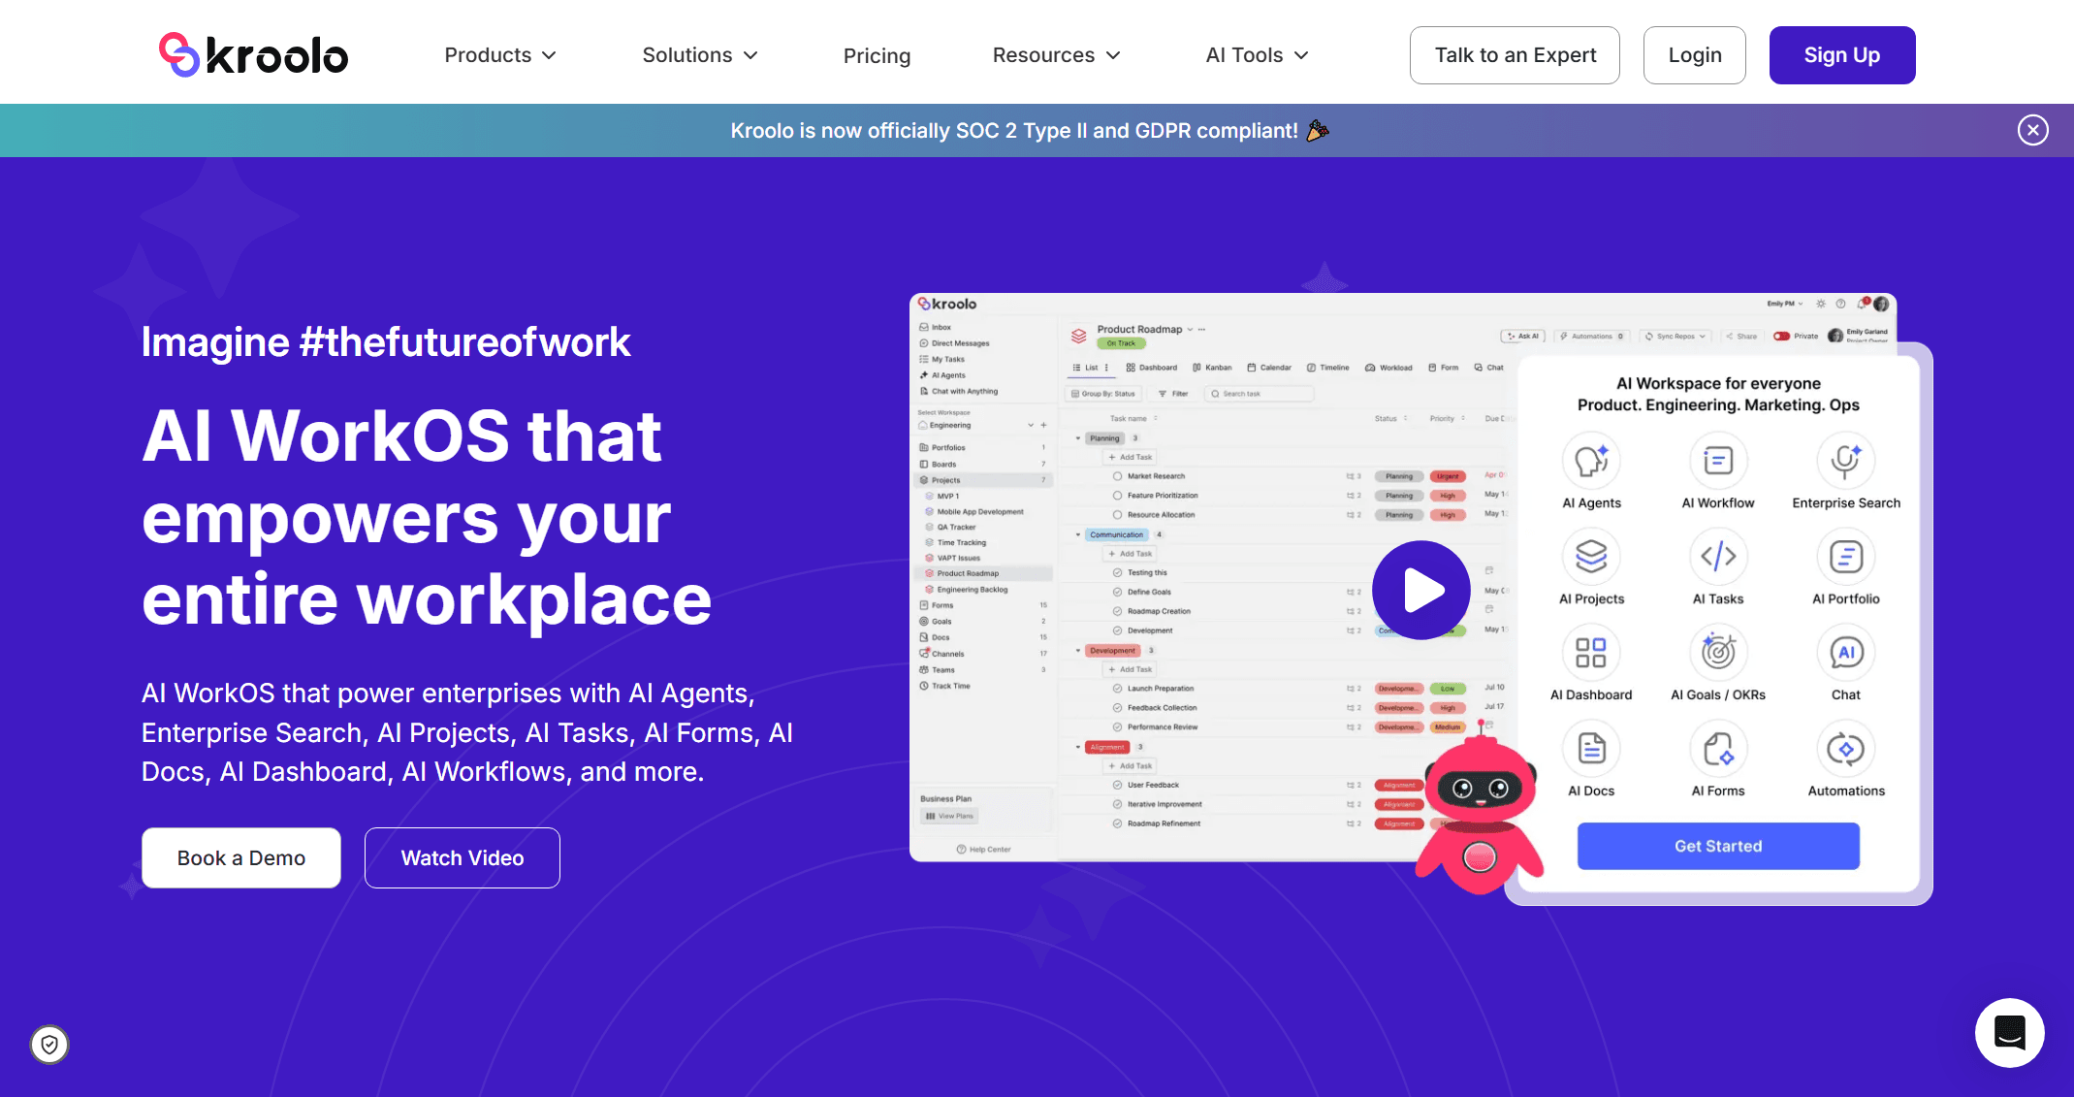Expand the AI Tools dropdown menu
Screen dimensions: 2074x1097
tap(1257, 55)
